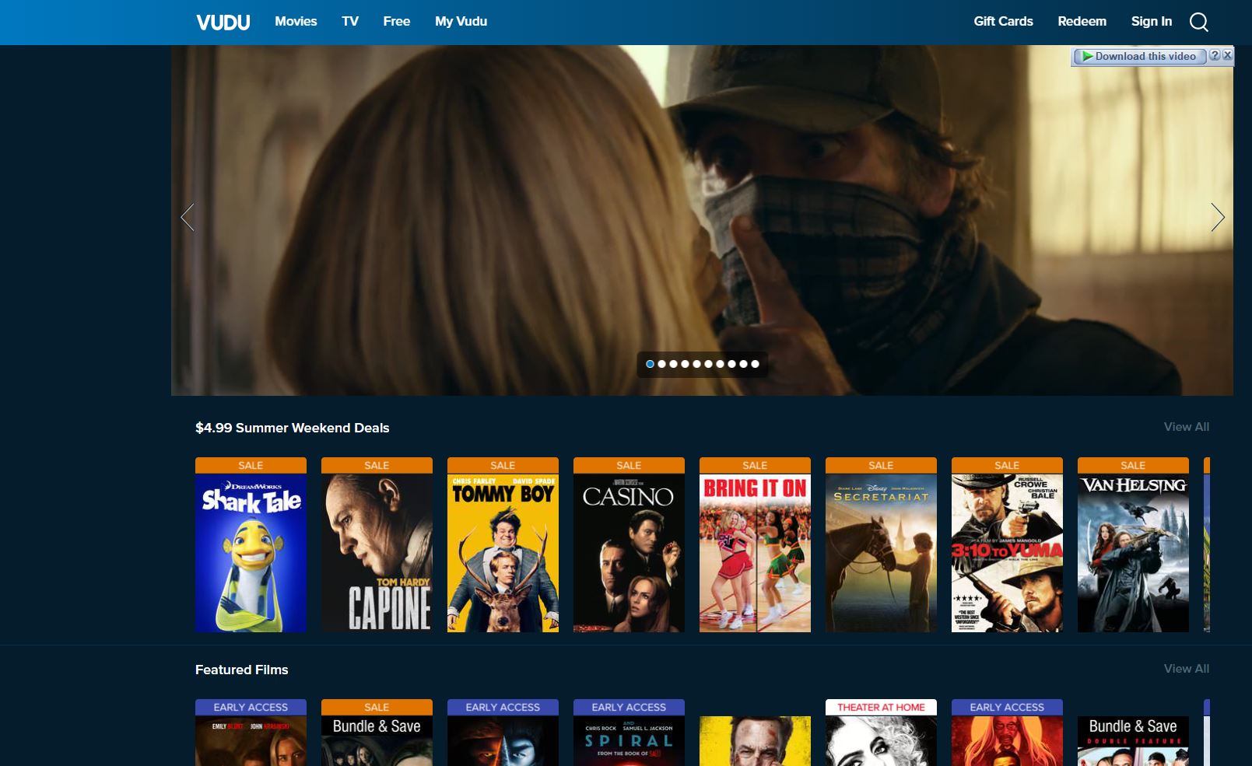Select the first carousel indicator dot
Image resolution: width=1252 pixels, height=766 pixels.
[650, 364]
